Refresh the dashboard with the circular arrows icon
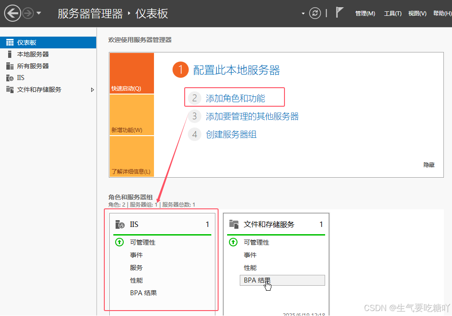The image size is (452, 316). point(315,13)
